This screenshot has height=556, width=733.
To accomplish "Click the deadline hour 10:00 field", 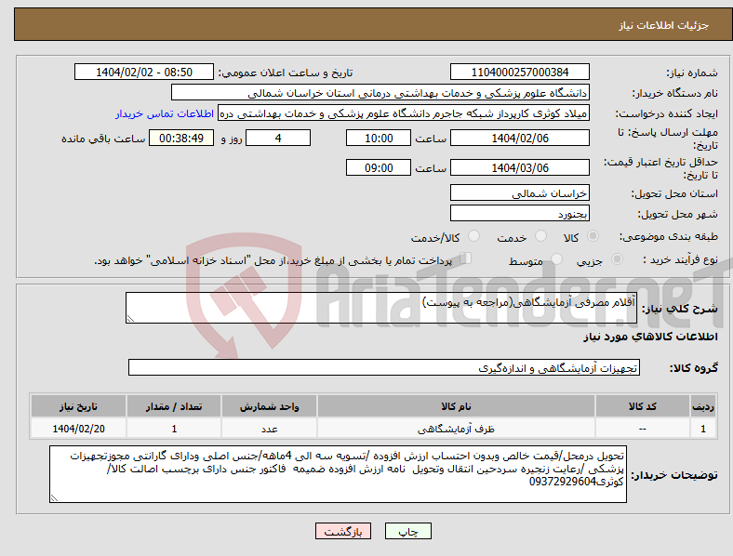I will (x=379, y=139).
